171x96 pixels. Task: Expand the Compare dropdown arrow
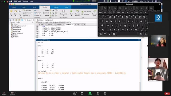pos(32,13)
